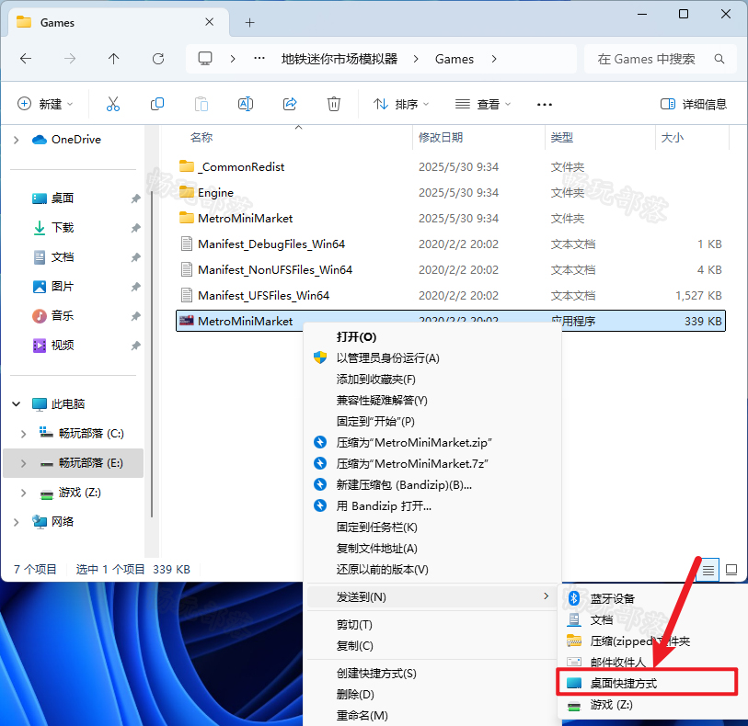748x726 pixels.
Task: Sort by the 大小 column header
Action: pyautogui.click(x=673, y=138)
